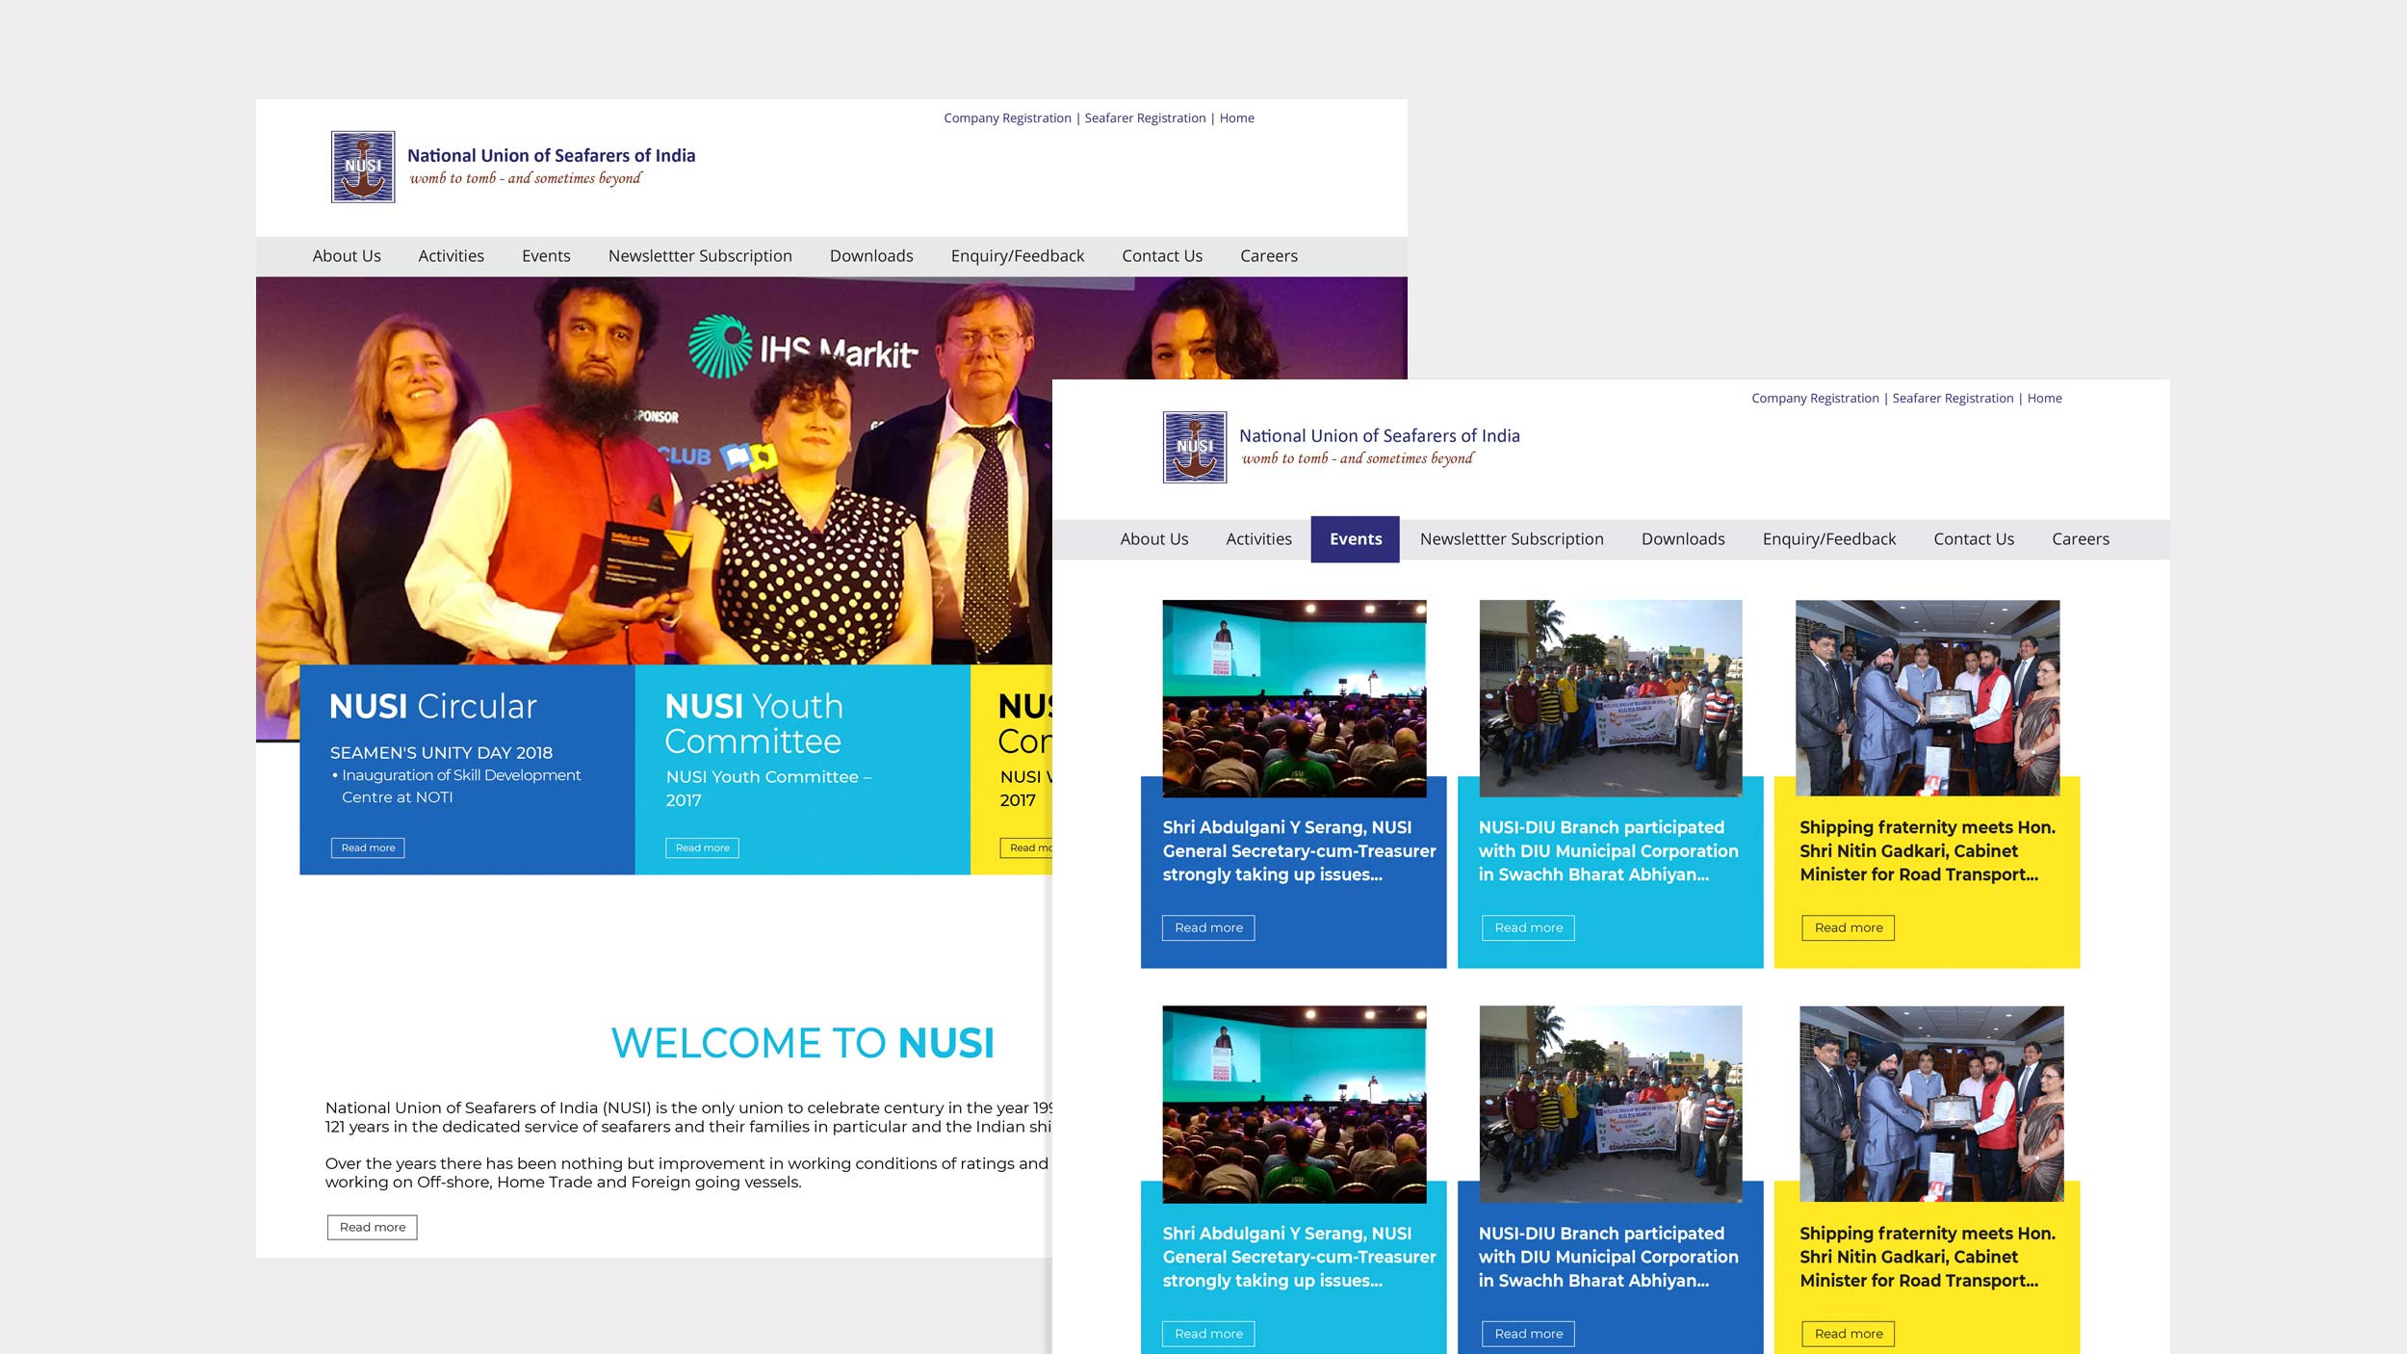
Task: Open Enquiry/Feedback in Events page nav
Action: (1829, 539)
